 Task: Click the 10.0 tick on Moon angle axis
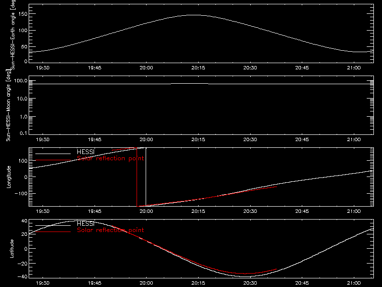[x=22, y=99]
